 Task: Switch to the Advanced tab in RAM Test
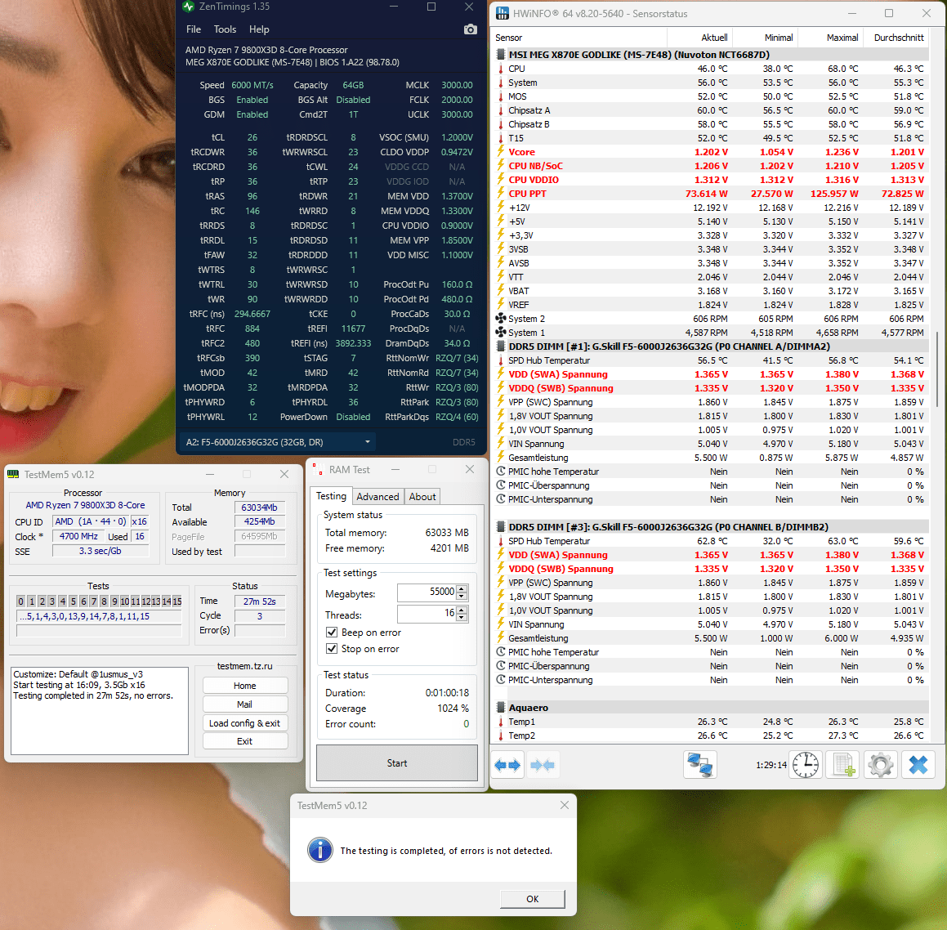click(x=377, y=496)
